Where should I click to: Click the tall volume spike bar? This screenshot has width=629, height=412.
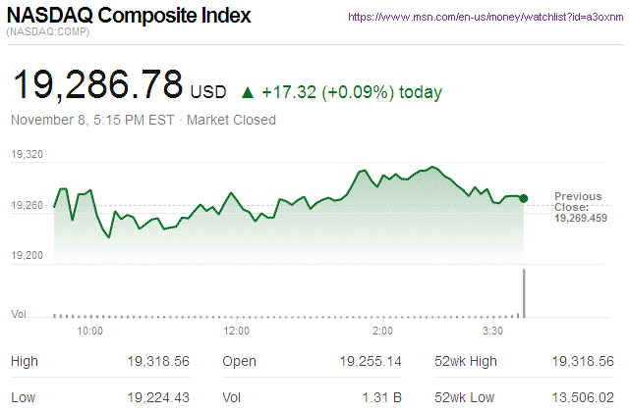click(x=524, y=292)
